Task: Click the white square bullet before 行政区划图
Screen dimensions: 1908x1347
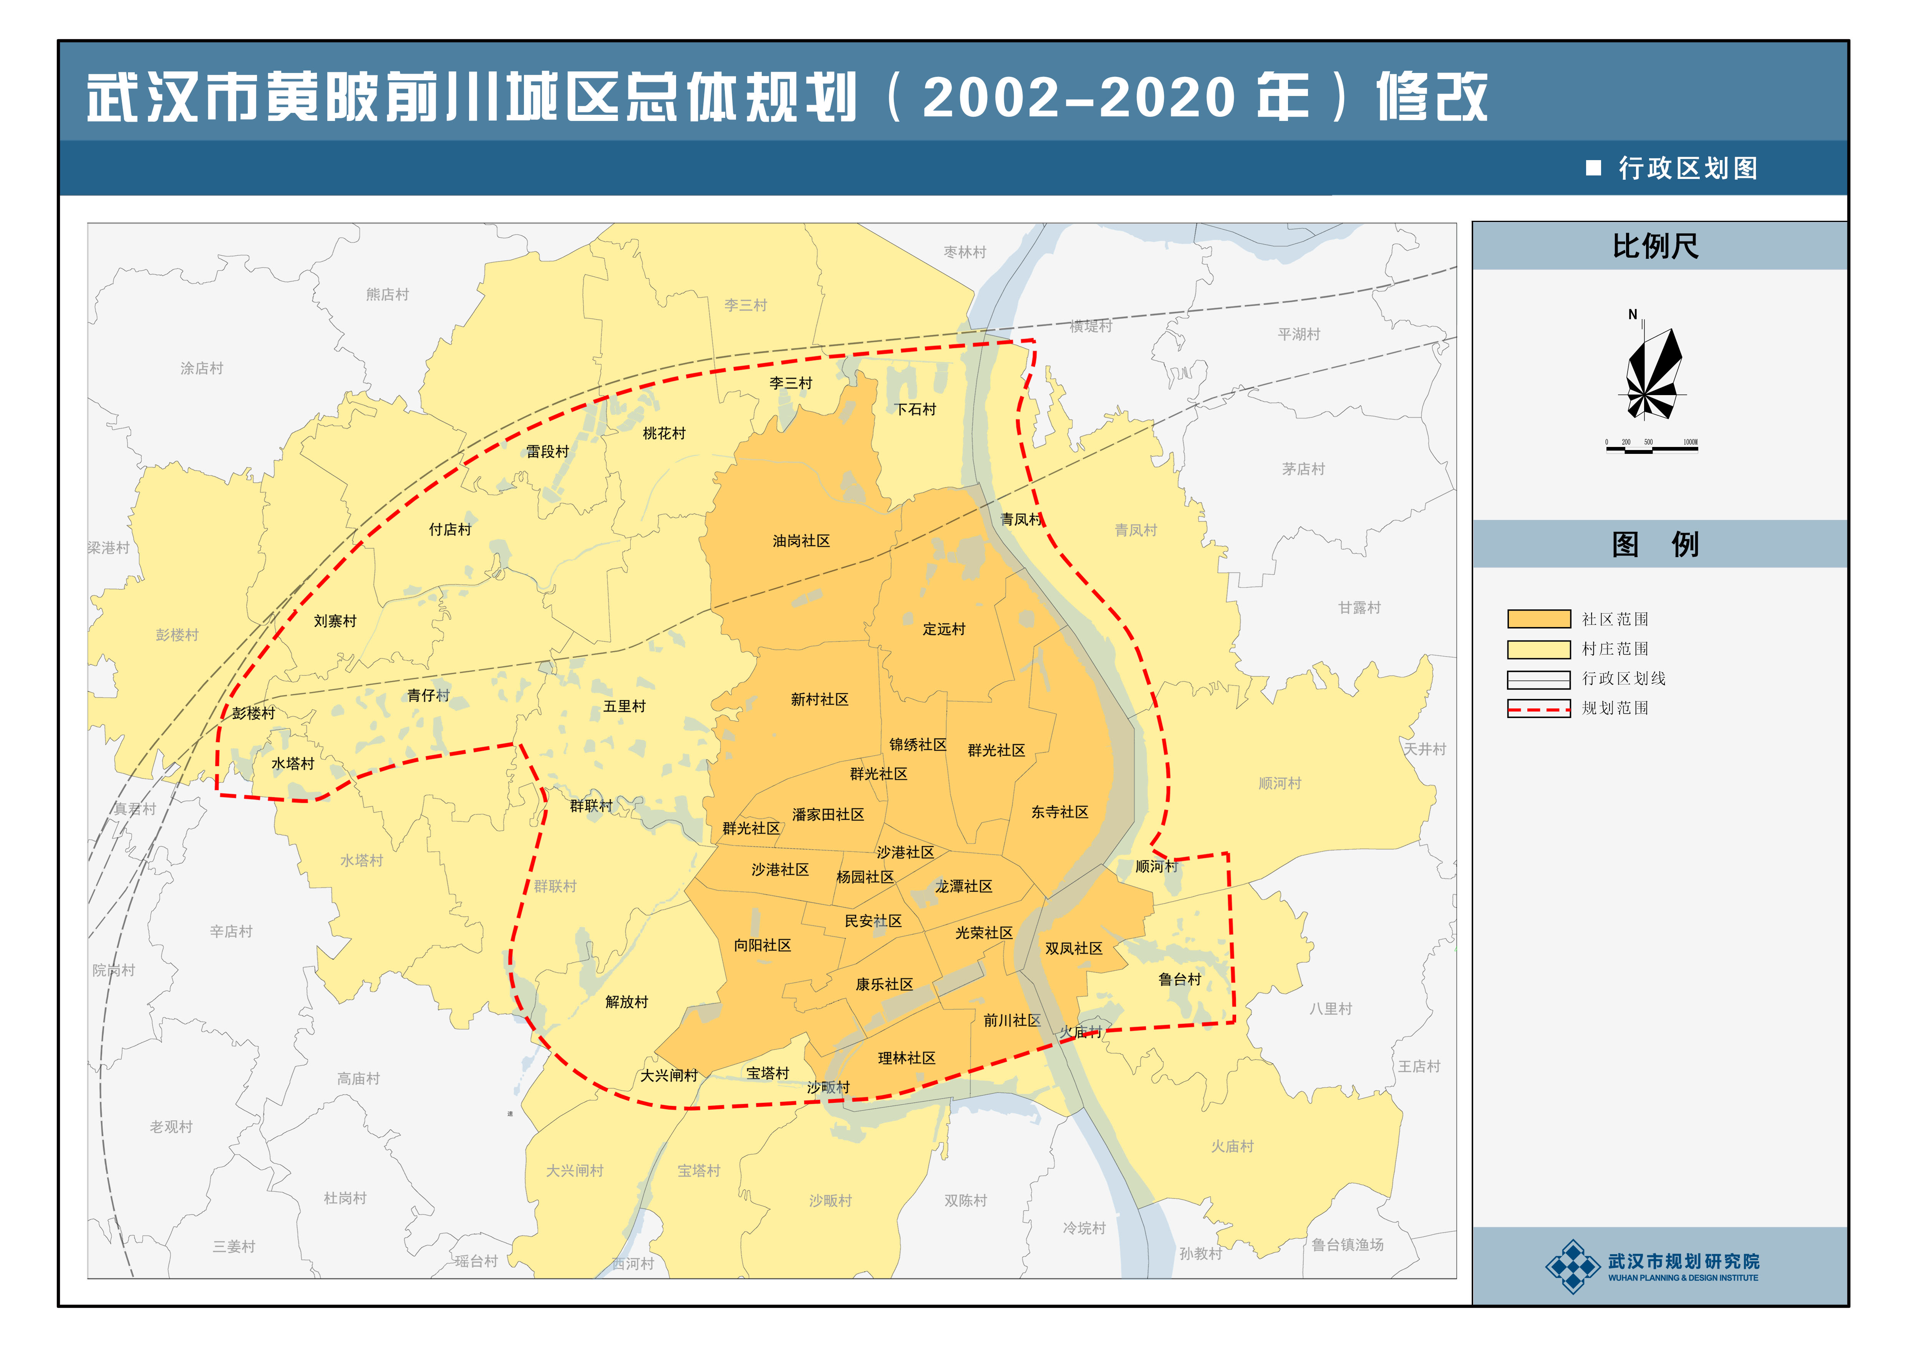Action: click(x=1593, y=168)
